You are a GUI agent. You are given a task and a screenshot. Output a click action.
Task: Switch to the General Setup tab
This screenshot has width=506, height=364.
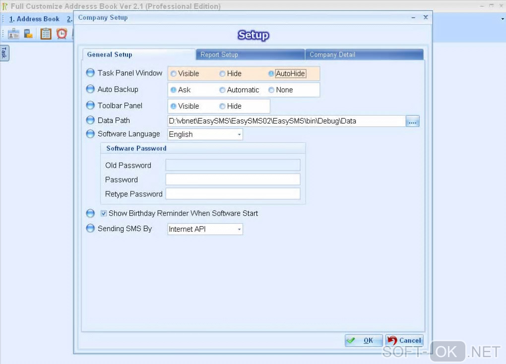pos(139,55)
